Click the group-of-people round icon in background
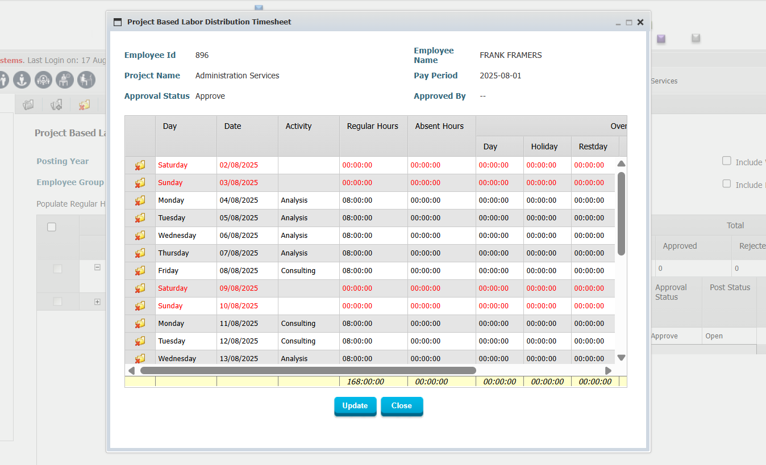Viewport: 766px width, 465px height. click(x=43, y=80)
